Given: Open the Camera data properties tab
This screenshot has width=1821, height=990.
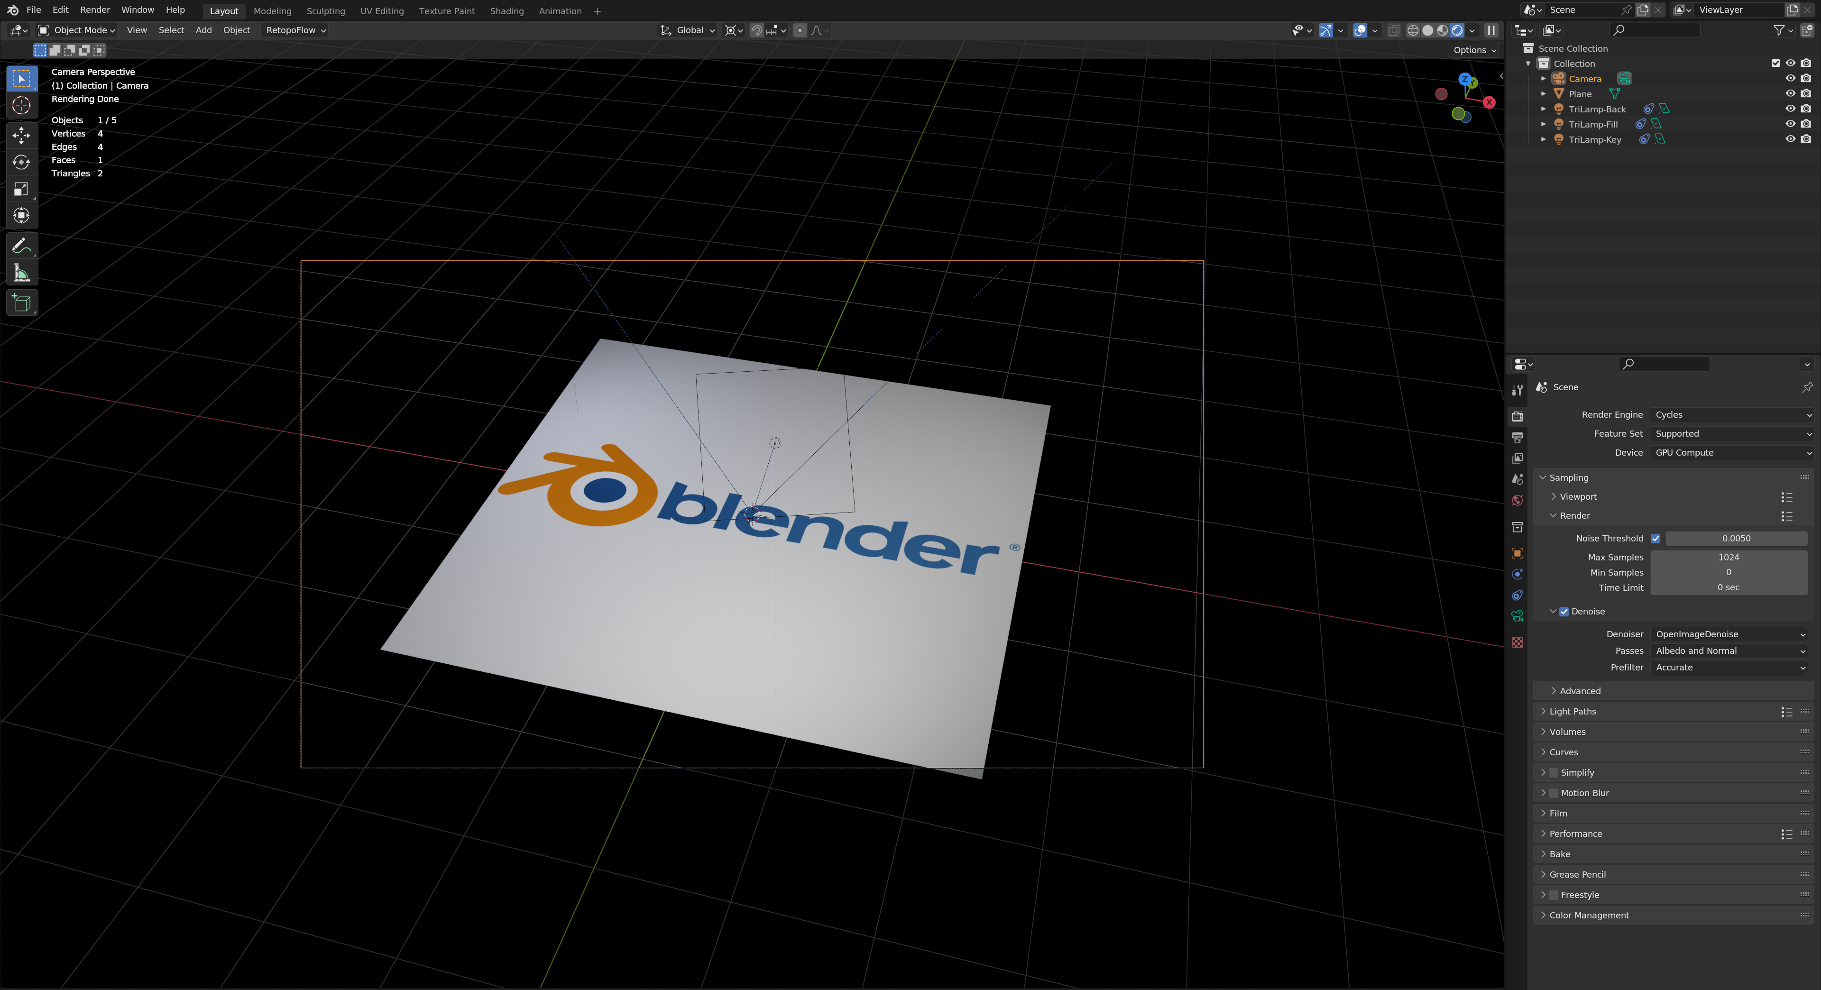Looking at the screenshot, I should 1517,616.
